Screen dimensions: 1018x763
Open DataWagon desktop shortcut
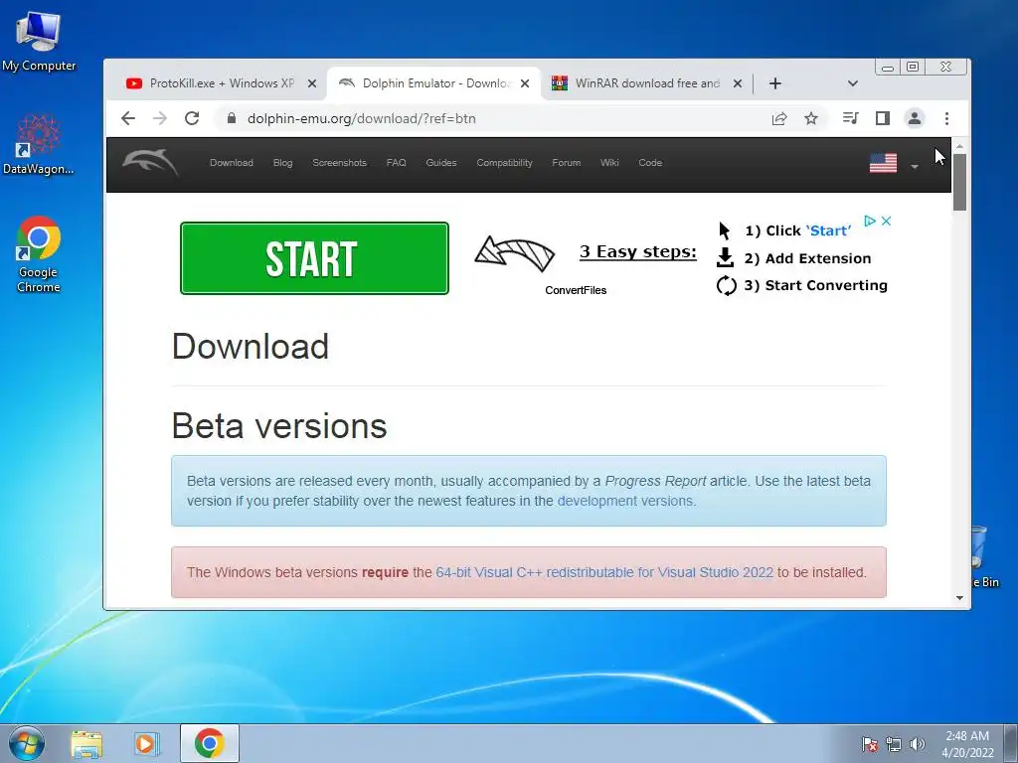coord(39,144)
